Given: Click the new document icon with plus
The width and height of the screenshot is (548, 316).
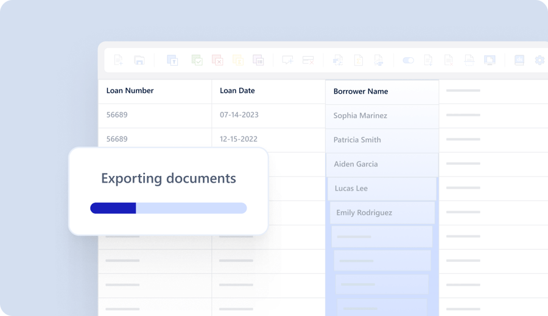Looking at the screenshot, I should [x=119, y=60].
